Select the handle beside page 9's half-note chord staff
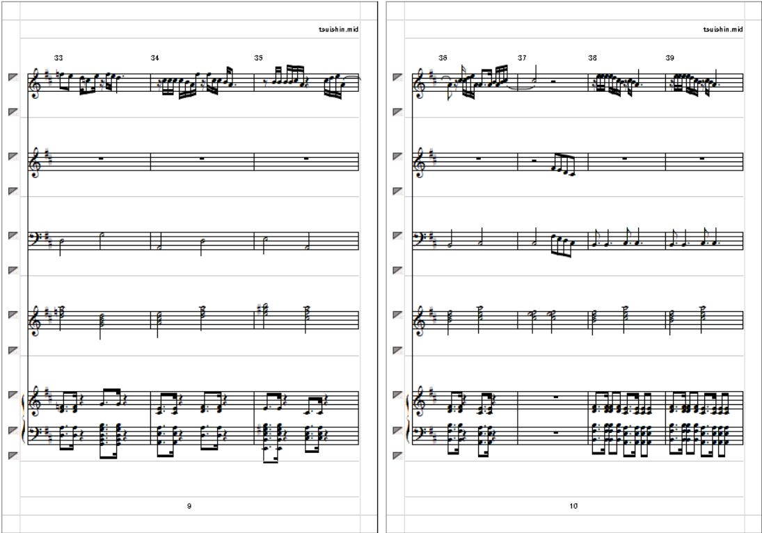The height and width of the screenshot is (533, 762). 13,315
